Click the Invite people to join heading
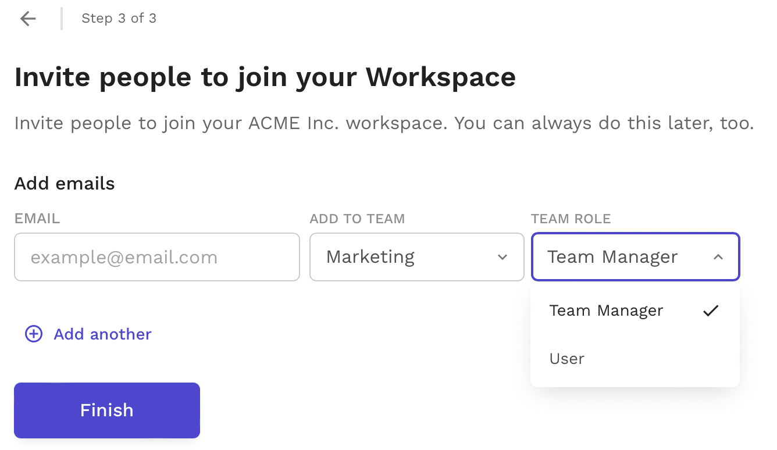The width and height of the screenshot is (777, 450). tap(265, 77)
